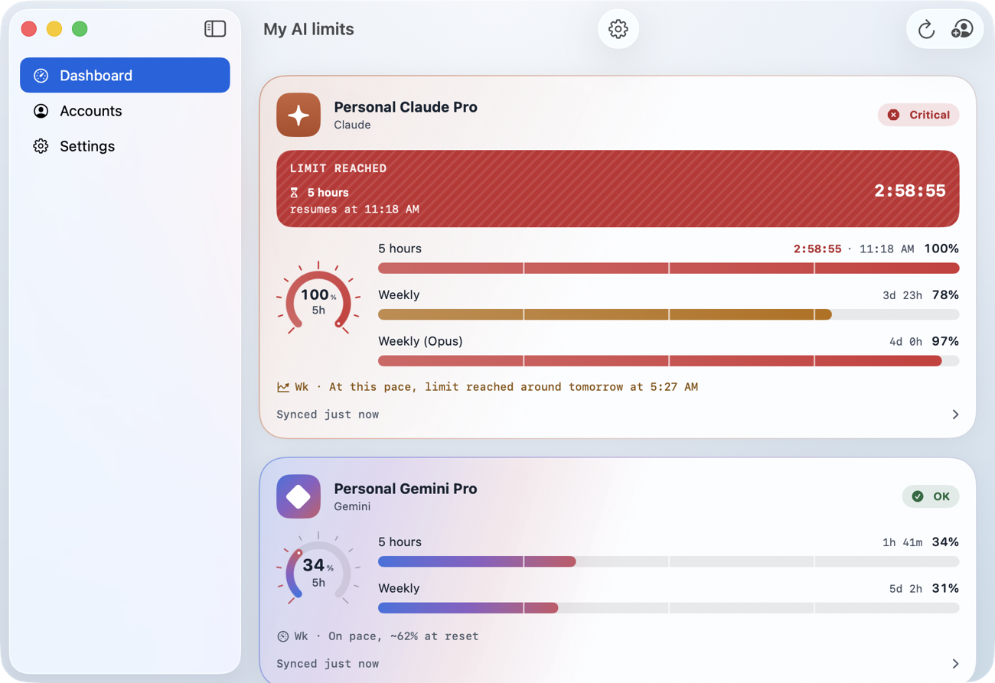Viewport: 995px width, 683px height.
Task: Click the Gemini 5 hours usage bar
Action: (668, 561)
